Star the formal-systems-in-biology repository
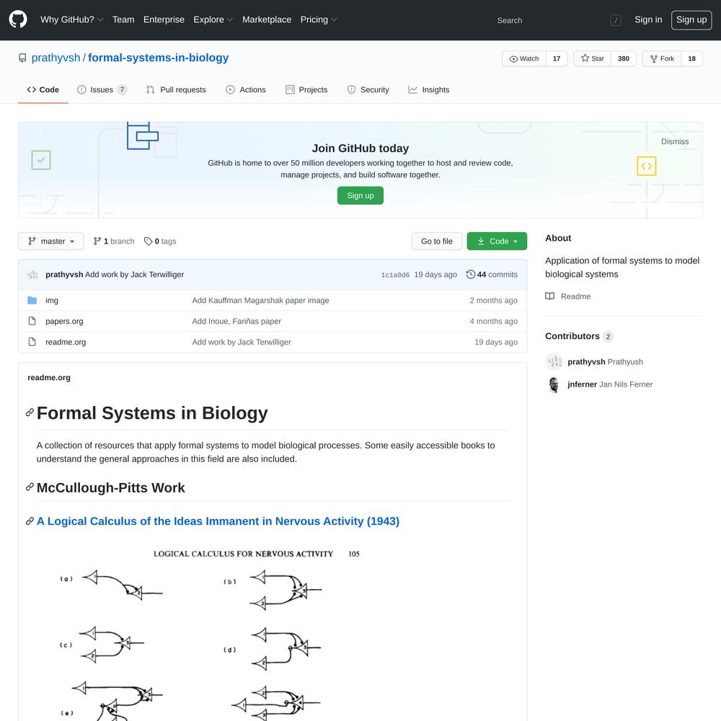 coord(592,58)
